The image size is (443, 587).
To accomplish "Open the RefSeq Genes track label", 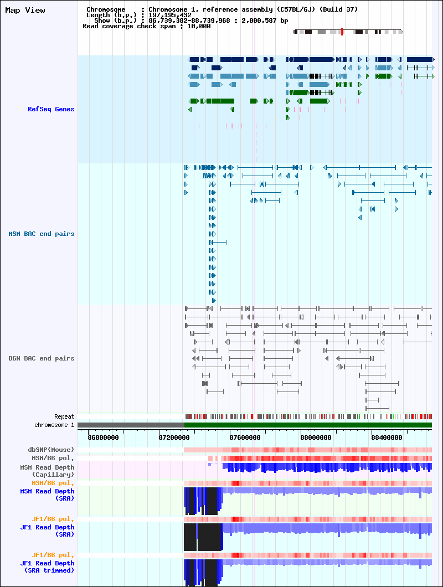I will coord(51,109).
